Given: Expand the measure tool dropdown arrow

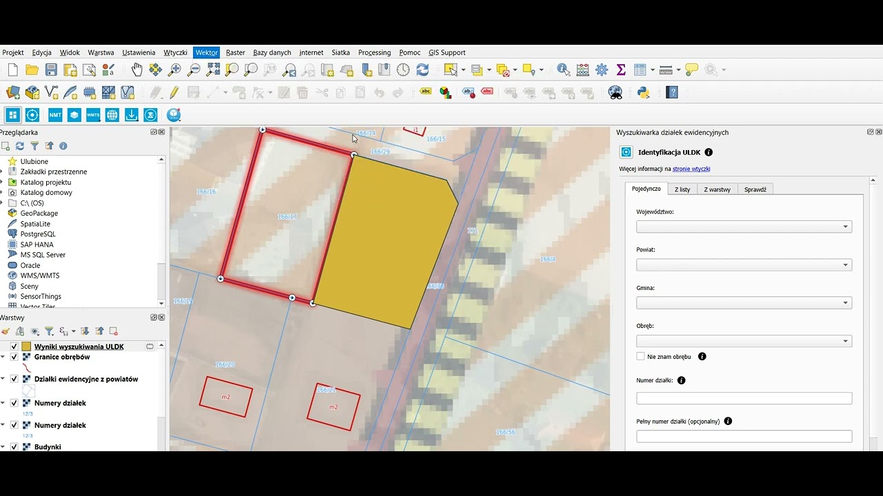Looking at the screenshot, I should (679, 70).
